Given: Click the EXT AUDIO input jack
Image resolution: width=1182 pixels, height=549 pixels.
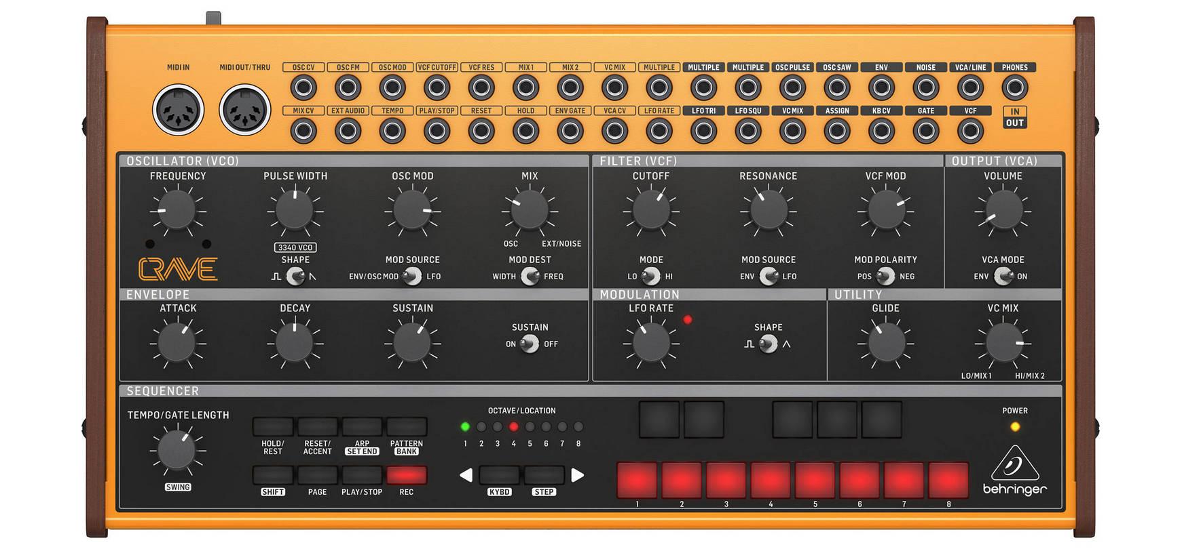Looking at the screenshot, I should coord(348,131).
